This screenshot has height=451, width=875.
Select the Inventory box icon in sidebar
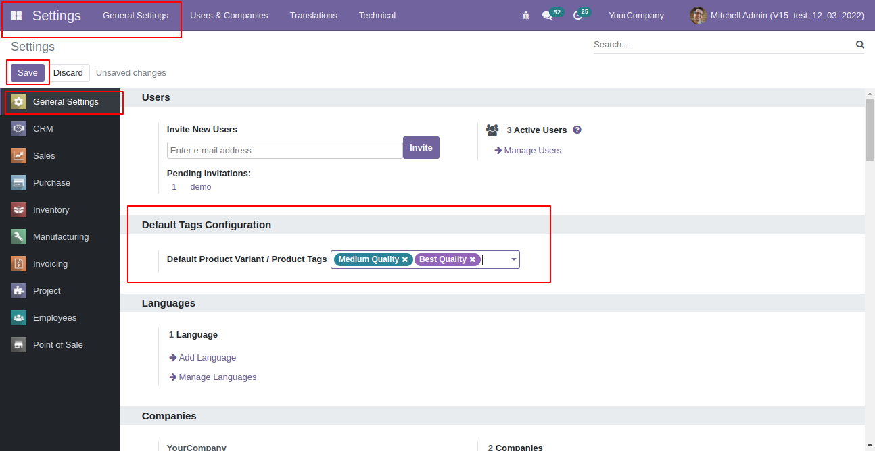(x=19, y=210)
